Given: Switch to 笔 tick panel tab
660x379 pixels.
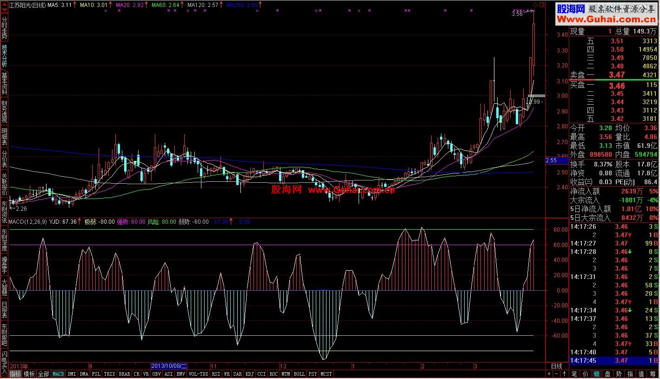Looking at the screenshot, I should pyautogui.click(x=574, y=374).
